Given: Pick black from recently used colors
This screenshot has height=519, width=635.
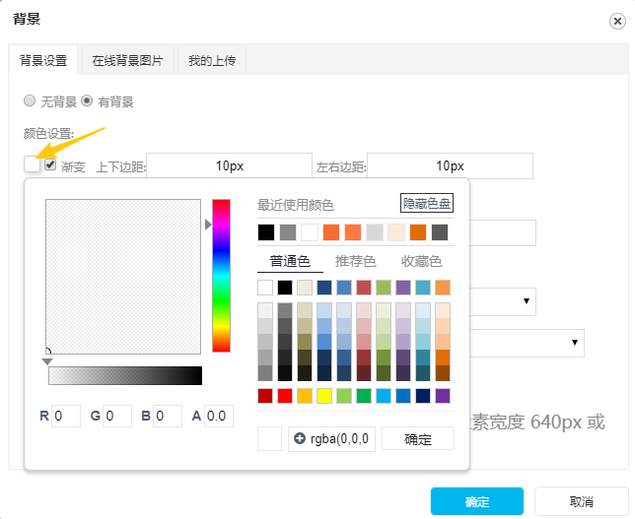Looking at the screenshot, I should click(x=265, y=232).
